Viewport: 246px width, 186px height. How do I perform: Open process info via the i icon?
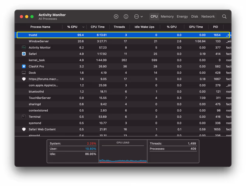[x=126, y=17]
